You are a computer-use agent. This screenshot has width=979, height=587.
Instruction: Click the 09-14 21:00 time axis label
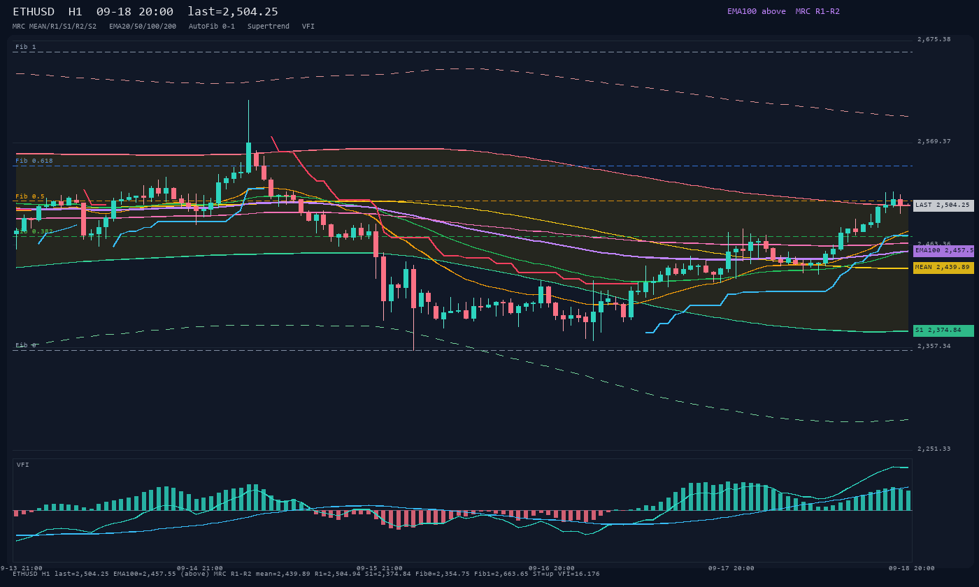pyautogui.click(x=200, y=568)
